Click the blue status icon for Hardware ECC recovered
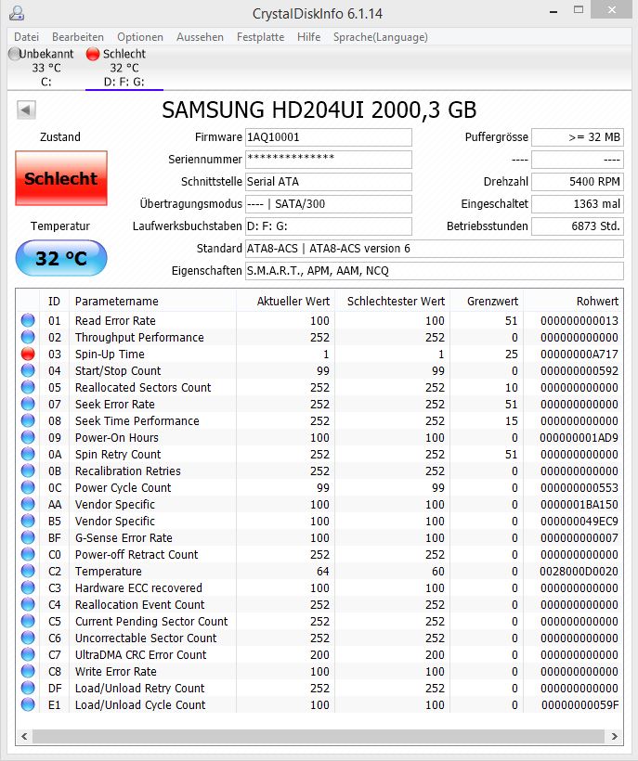Viewport: 638px width, 761px height. pyautogui.click(x=28, y=588)
